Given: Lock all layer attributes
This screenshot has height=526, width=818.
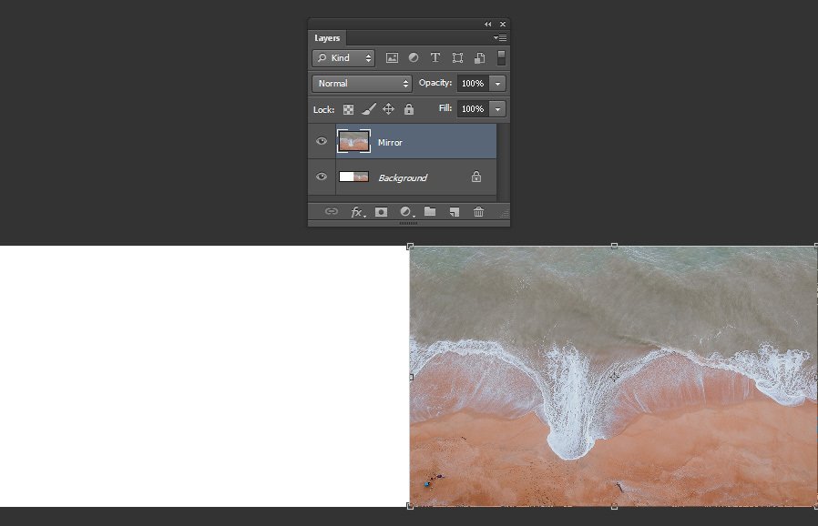Looking at the screenshot, I should pyautogui.click(x=409, y=109).
